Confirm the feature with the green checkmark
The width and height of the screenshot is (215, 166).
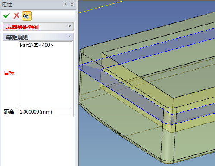[x=7, y=16]
